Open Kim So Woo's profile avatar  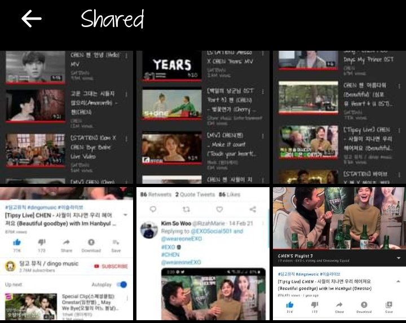[149, 229]
